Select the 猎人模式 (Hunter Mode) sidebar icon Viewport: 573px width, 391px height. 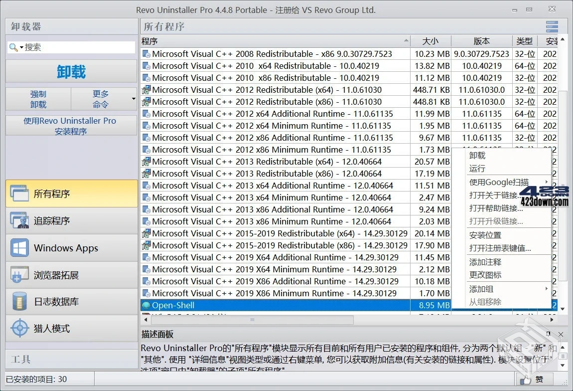20,328
